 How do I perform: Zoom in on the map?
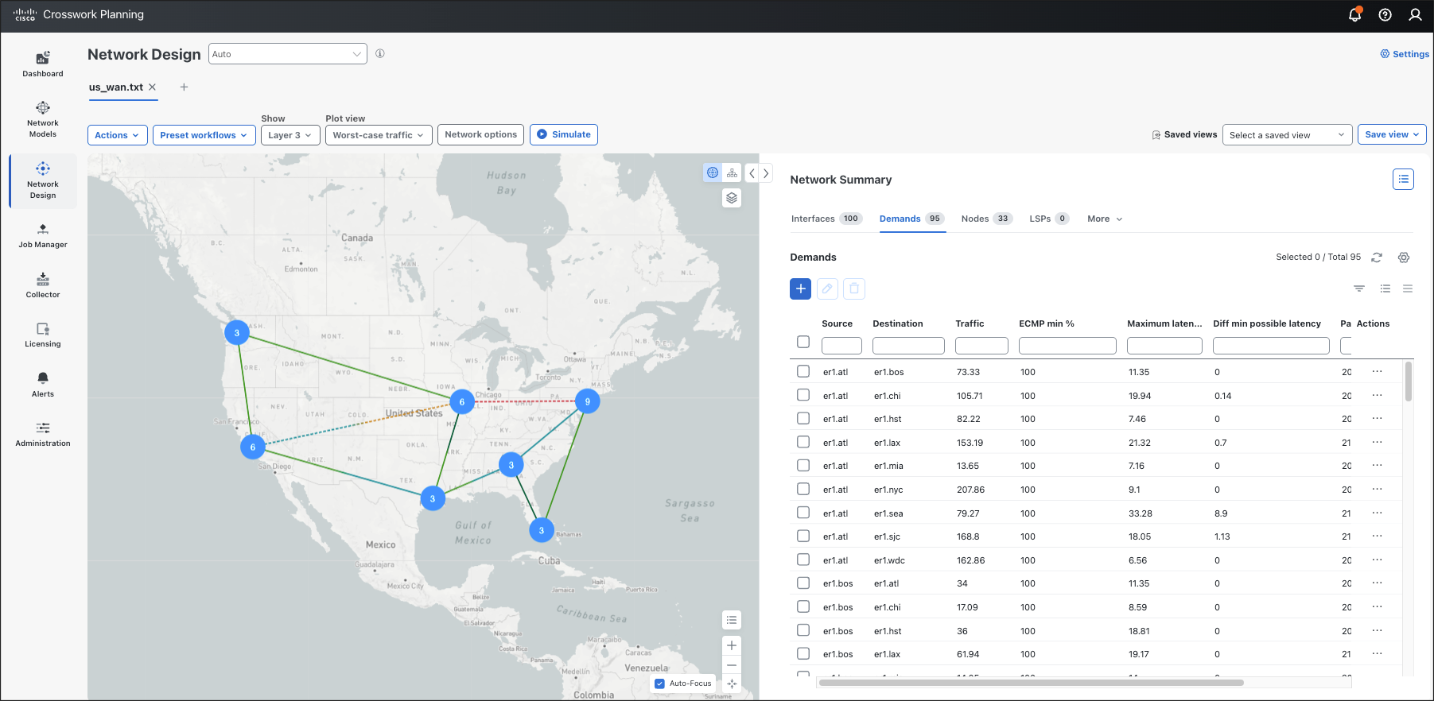732,645
